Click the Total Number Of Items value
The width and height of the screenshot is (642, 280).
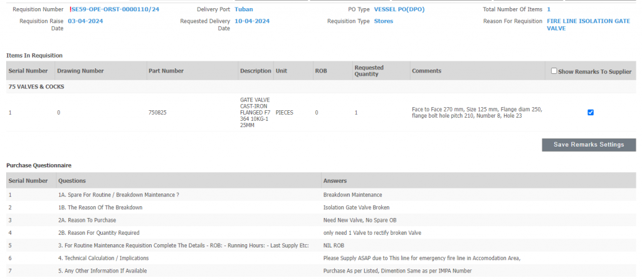(x=549, y=9)
